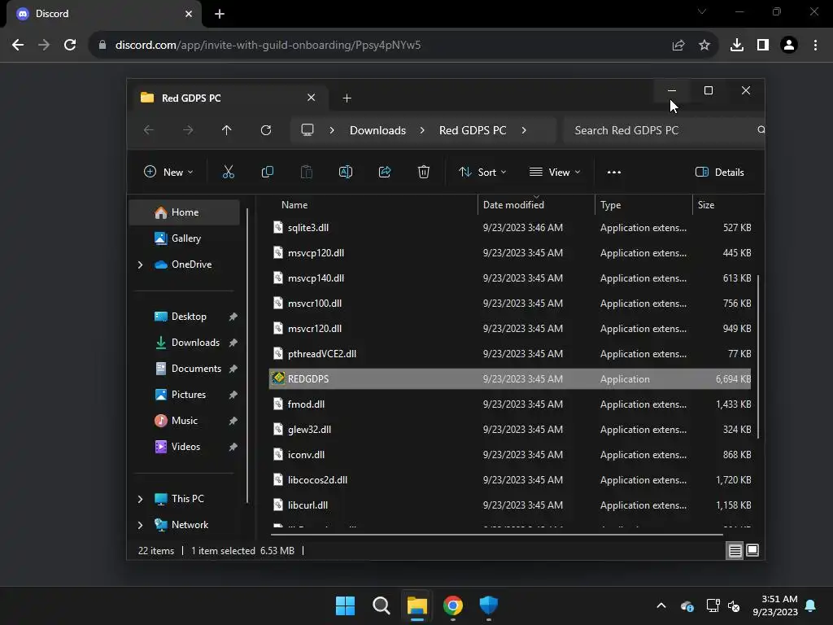
Task: Open Windows Start menu
Action: pyautogui.click(x=345, y=605)
